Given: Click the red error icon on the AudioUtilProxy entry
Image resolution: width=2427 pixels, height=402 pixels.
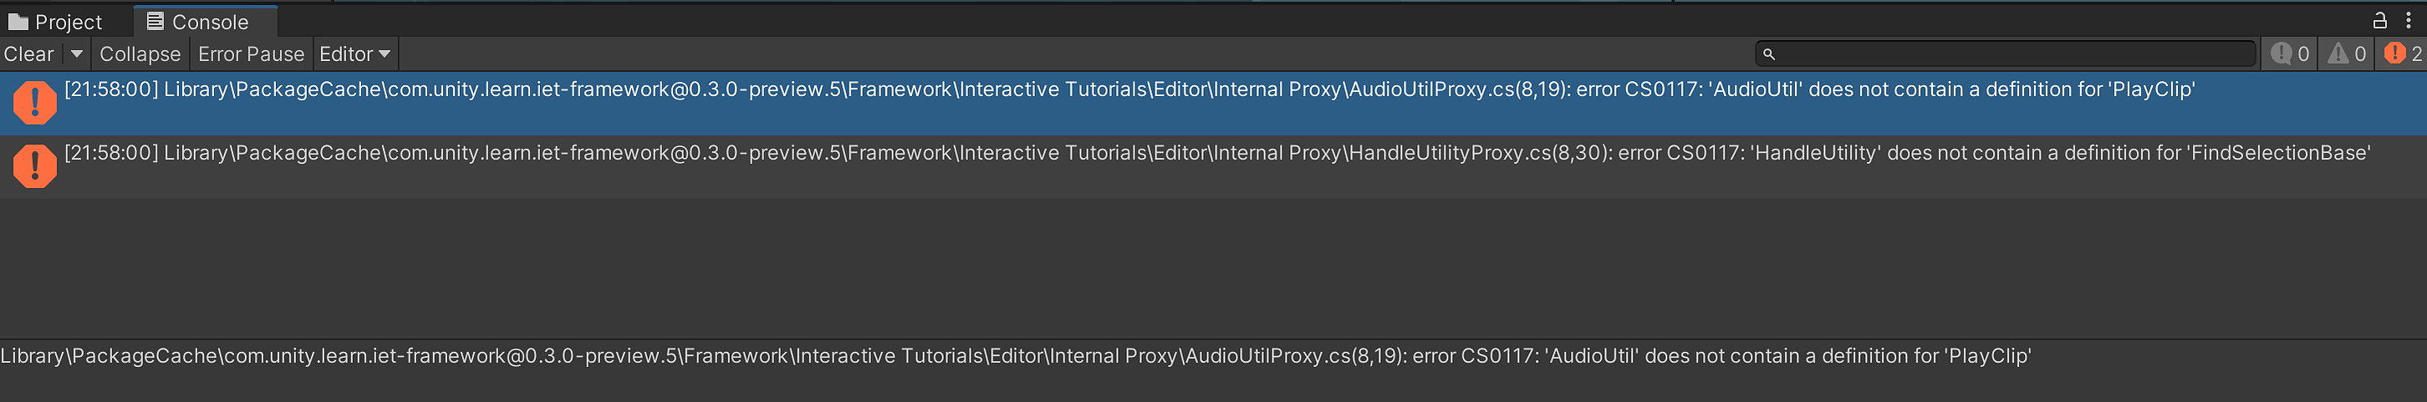Looking at the screenshot, I should coord(35,103).
